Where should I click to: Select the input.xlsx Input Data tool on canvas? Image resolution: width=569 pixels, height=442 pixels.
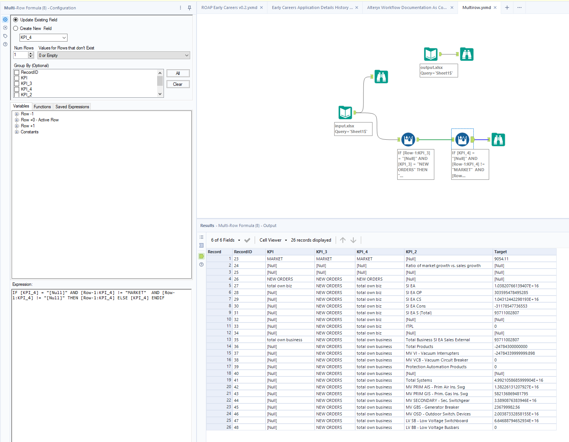[345, 112]
